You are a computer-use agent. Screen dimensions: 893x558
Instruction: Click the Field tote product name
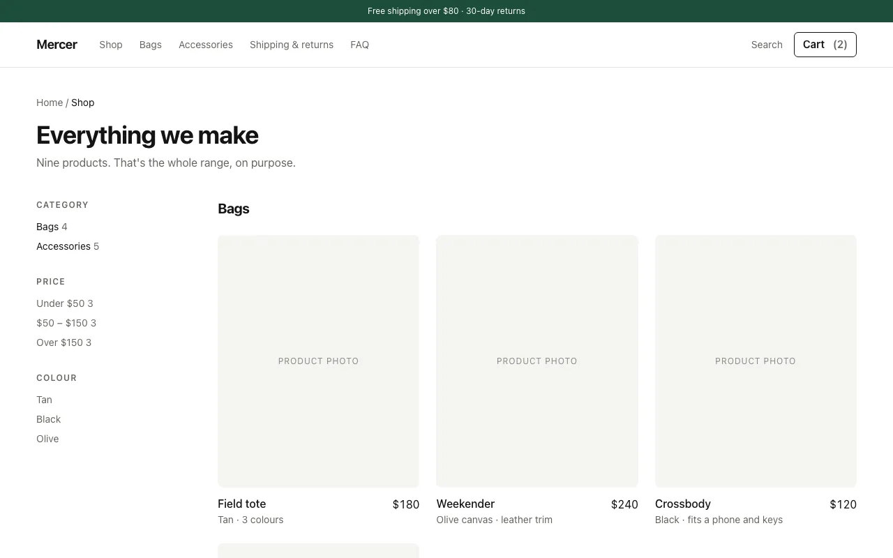(x=242, y=504)
